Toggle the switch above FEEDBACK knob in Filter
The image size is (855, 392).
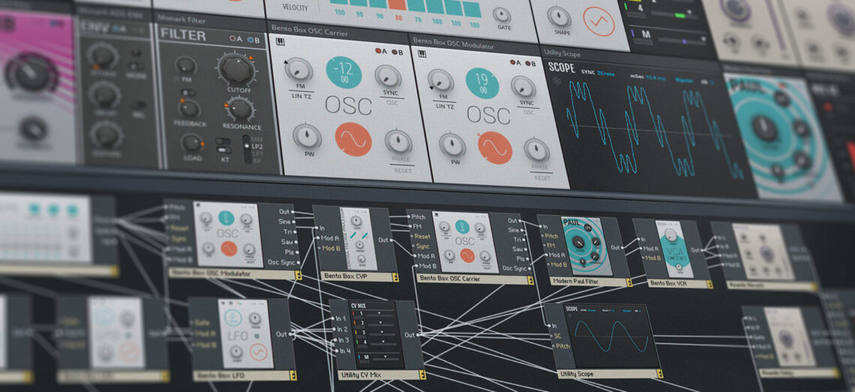[187, 93]
